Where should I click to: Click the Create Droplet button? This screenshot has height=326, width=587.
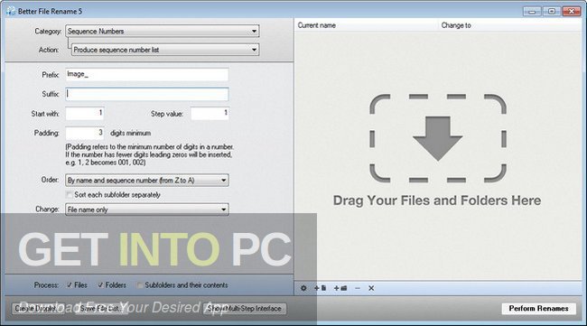[x=38, y=309]
